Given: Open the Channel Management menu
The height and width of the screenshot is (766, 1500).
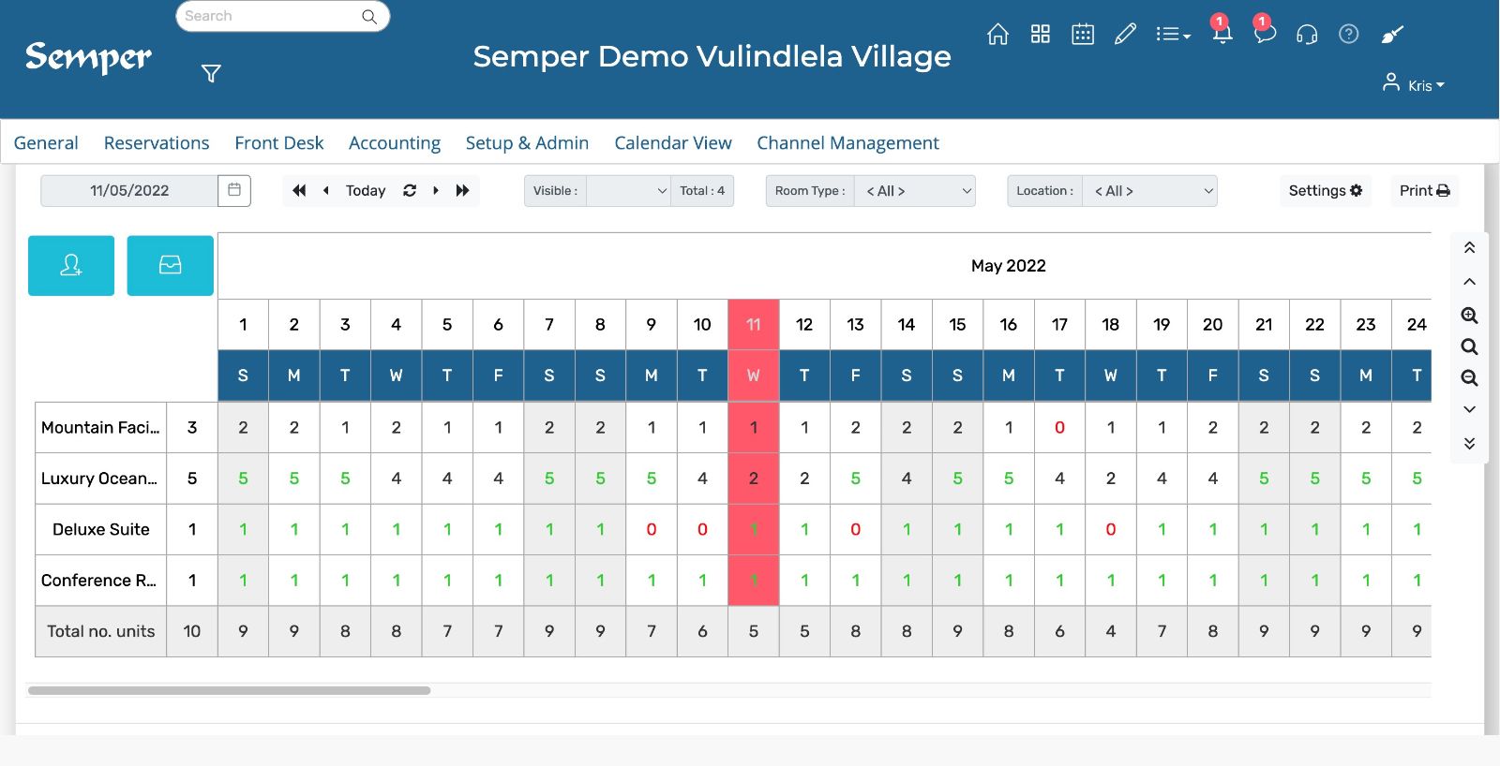Looking at the screenshot, I should coord(847,143).
